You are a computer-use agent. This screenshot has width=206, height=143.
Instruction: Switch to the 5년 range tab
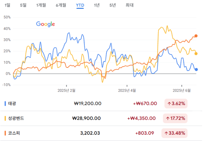[113, 5]
